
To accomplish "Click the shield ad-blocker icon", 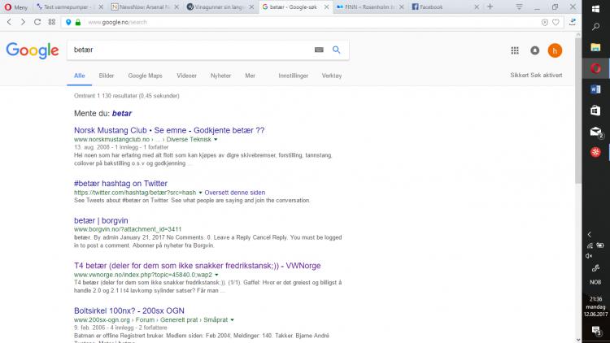I will [545, 22].
